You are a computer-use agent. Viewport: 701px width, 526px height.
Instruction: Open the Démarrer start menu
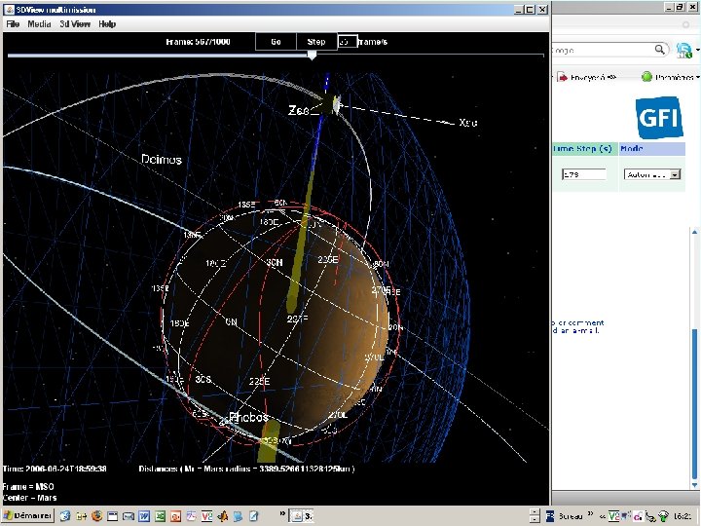point(29,515)
